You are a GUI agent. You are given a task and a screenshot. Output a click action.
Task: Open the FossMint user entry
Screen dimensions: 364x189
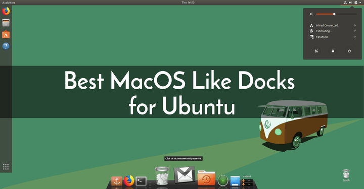(333, 37)
